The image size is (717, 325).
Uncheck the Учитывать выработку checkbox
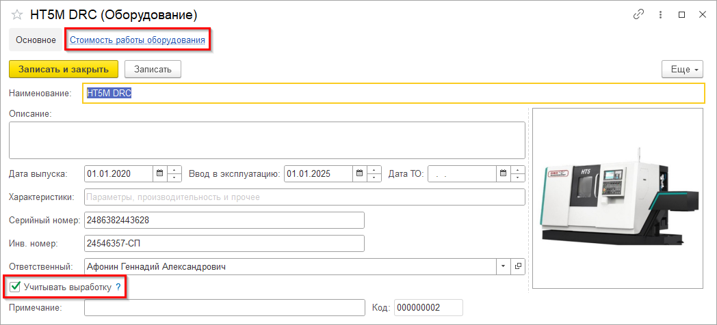[16, 287]
